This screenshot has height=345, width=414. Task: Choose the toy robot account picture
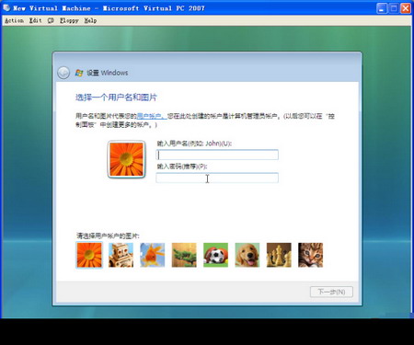click(121, 255)
